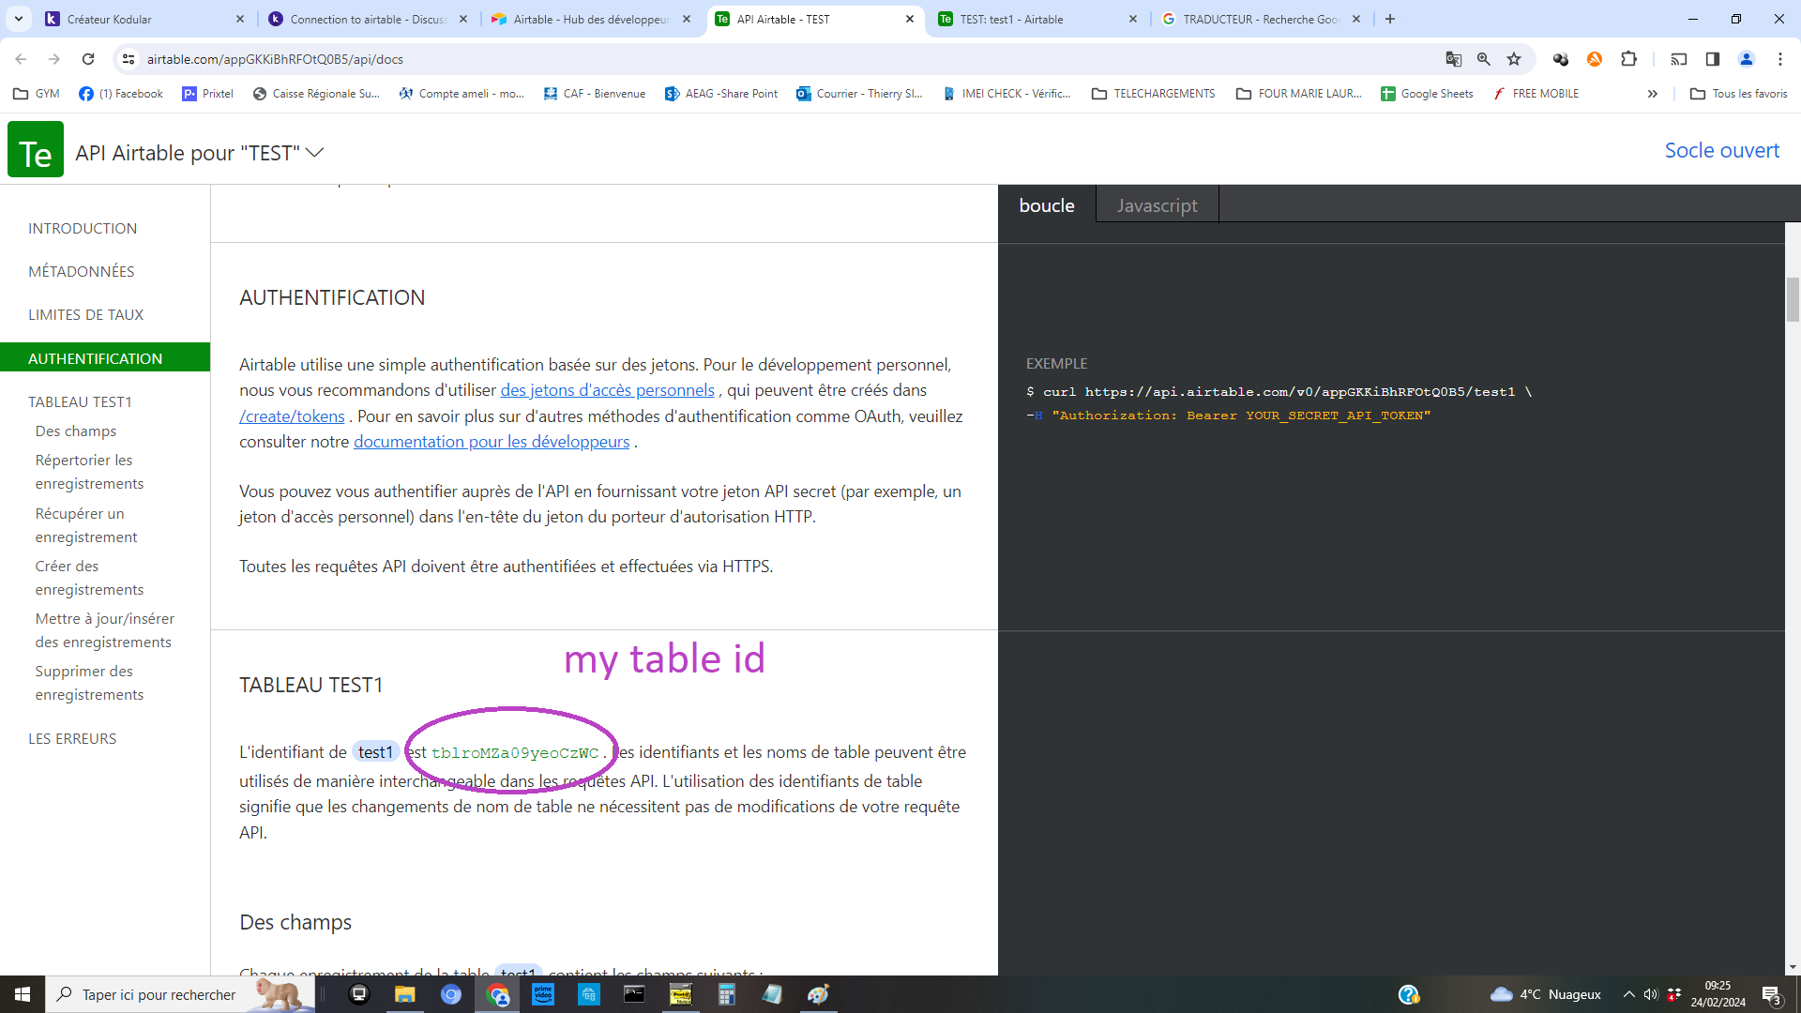1801x1013 pixels.
Task: Expand hidden icons in the system tray
Action: pos(1627,994)
